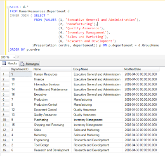Select row header 16 in results

pyautogui.click(x=5, y=150)
